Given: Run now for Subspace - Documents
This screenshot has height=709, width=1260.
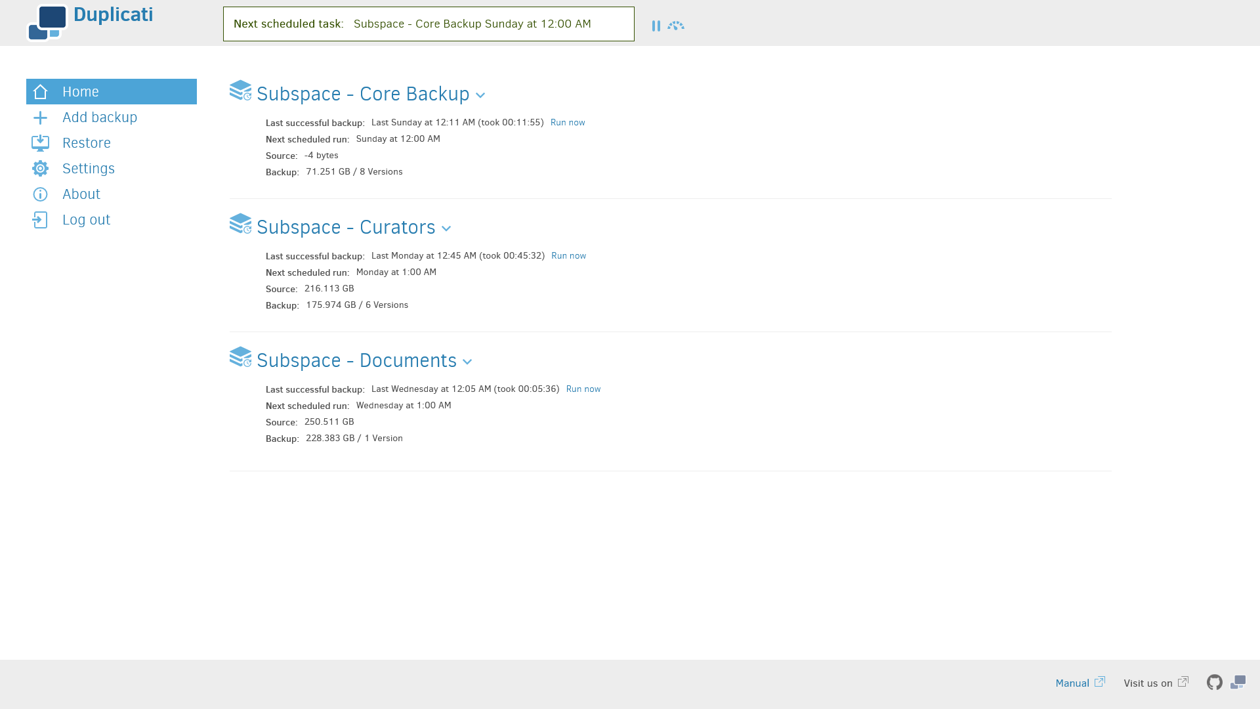Looking at the screenshot, I should point(583,389).
